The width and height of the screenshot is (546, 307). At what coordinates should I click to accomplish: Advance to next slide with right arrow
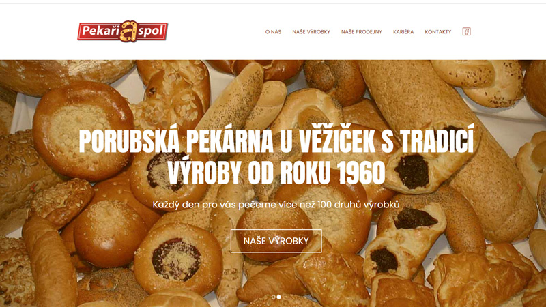tap(519, 188)
